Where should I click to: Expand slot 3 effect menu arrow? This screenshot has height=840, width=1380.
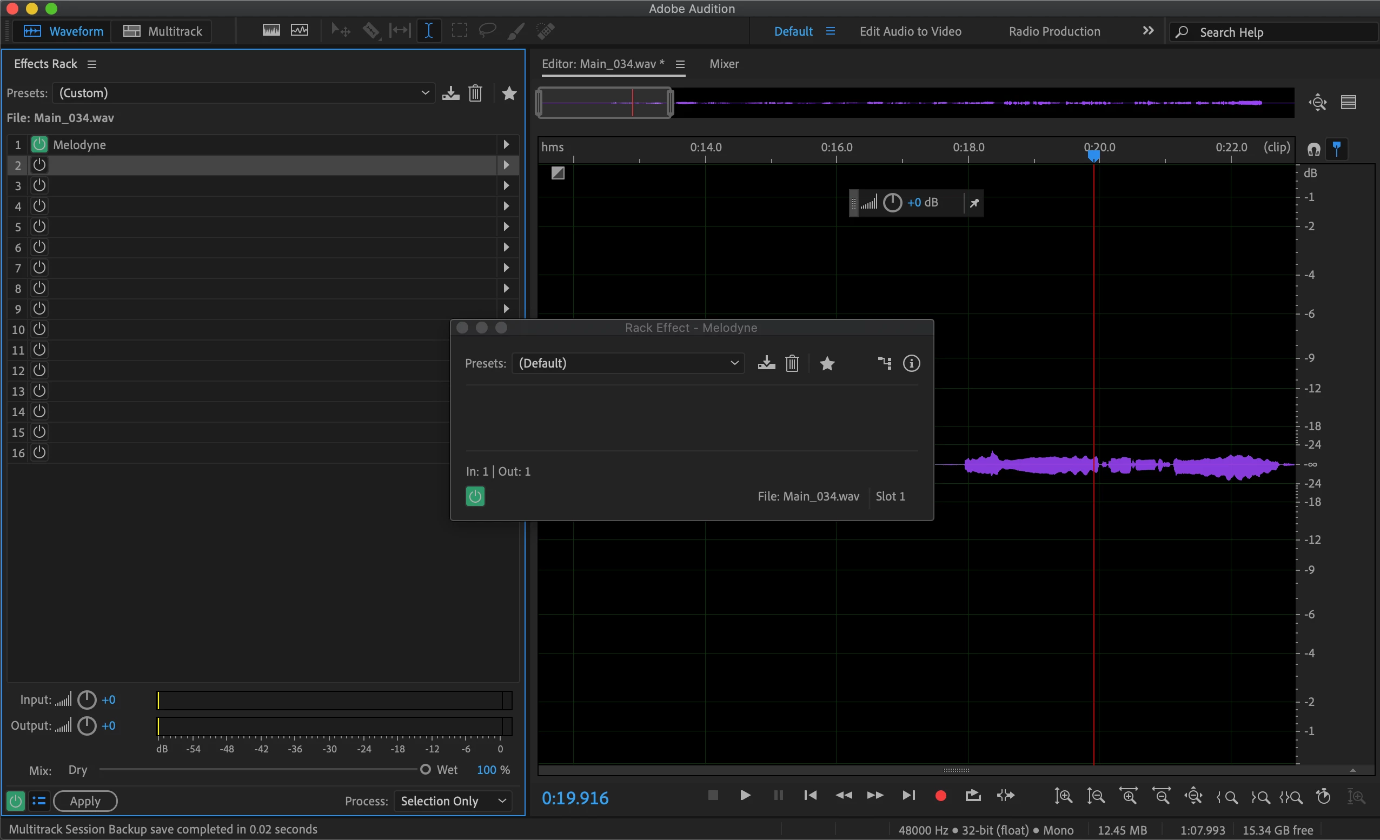(x=506, y=185)
